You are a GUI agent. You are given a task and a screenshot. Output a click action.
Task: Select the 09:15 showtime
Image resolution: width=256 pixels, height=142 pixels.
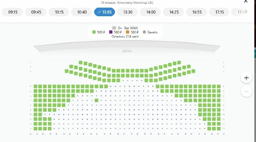(13, 12)
